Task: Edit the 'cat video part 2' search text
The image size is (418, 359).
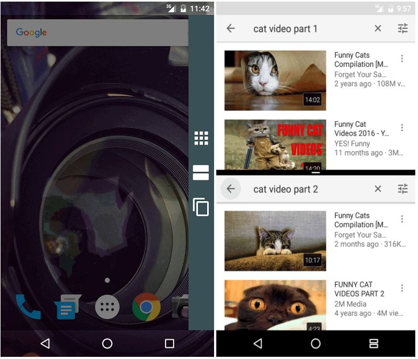Action: tap(286, 189)
